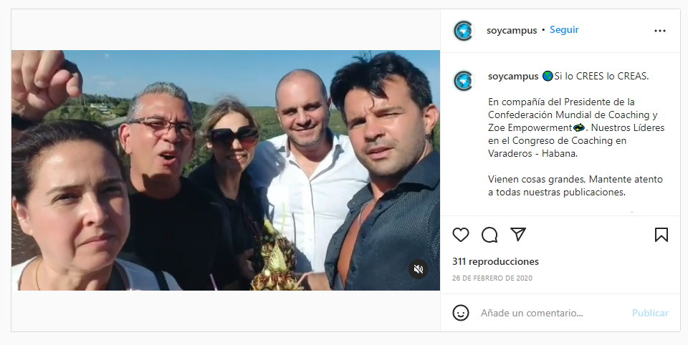Screen dimensions: 688x345
Task: Click soycampus avatar beside the caption
Action: tap(464, 81)
